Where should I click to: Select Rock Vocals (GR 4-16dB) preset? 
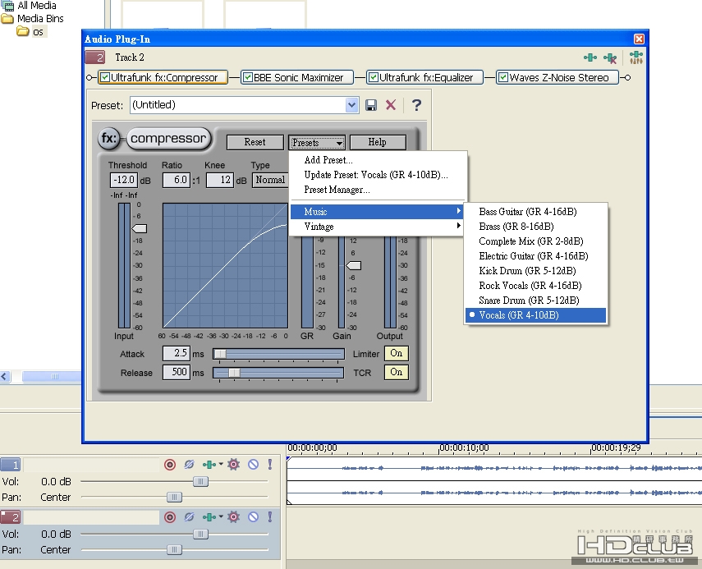click(x=535, y=286)
